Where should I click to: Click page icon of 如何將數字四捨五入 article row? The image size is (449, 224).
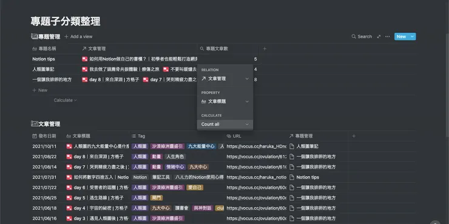coord(69,177)
